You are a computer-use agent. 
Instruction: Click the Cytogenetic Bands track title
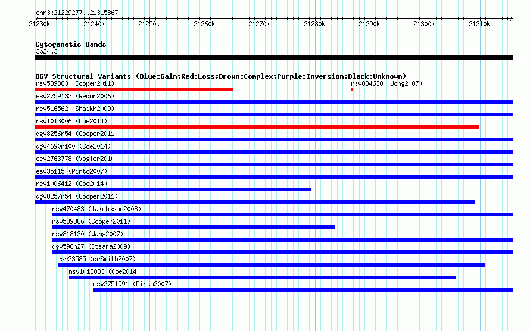[71, 44]
